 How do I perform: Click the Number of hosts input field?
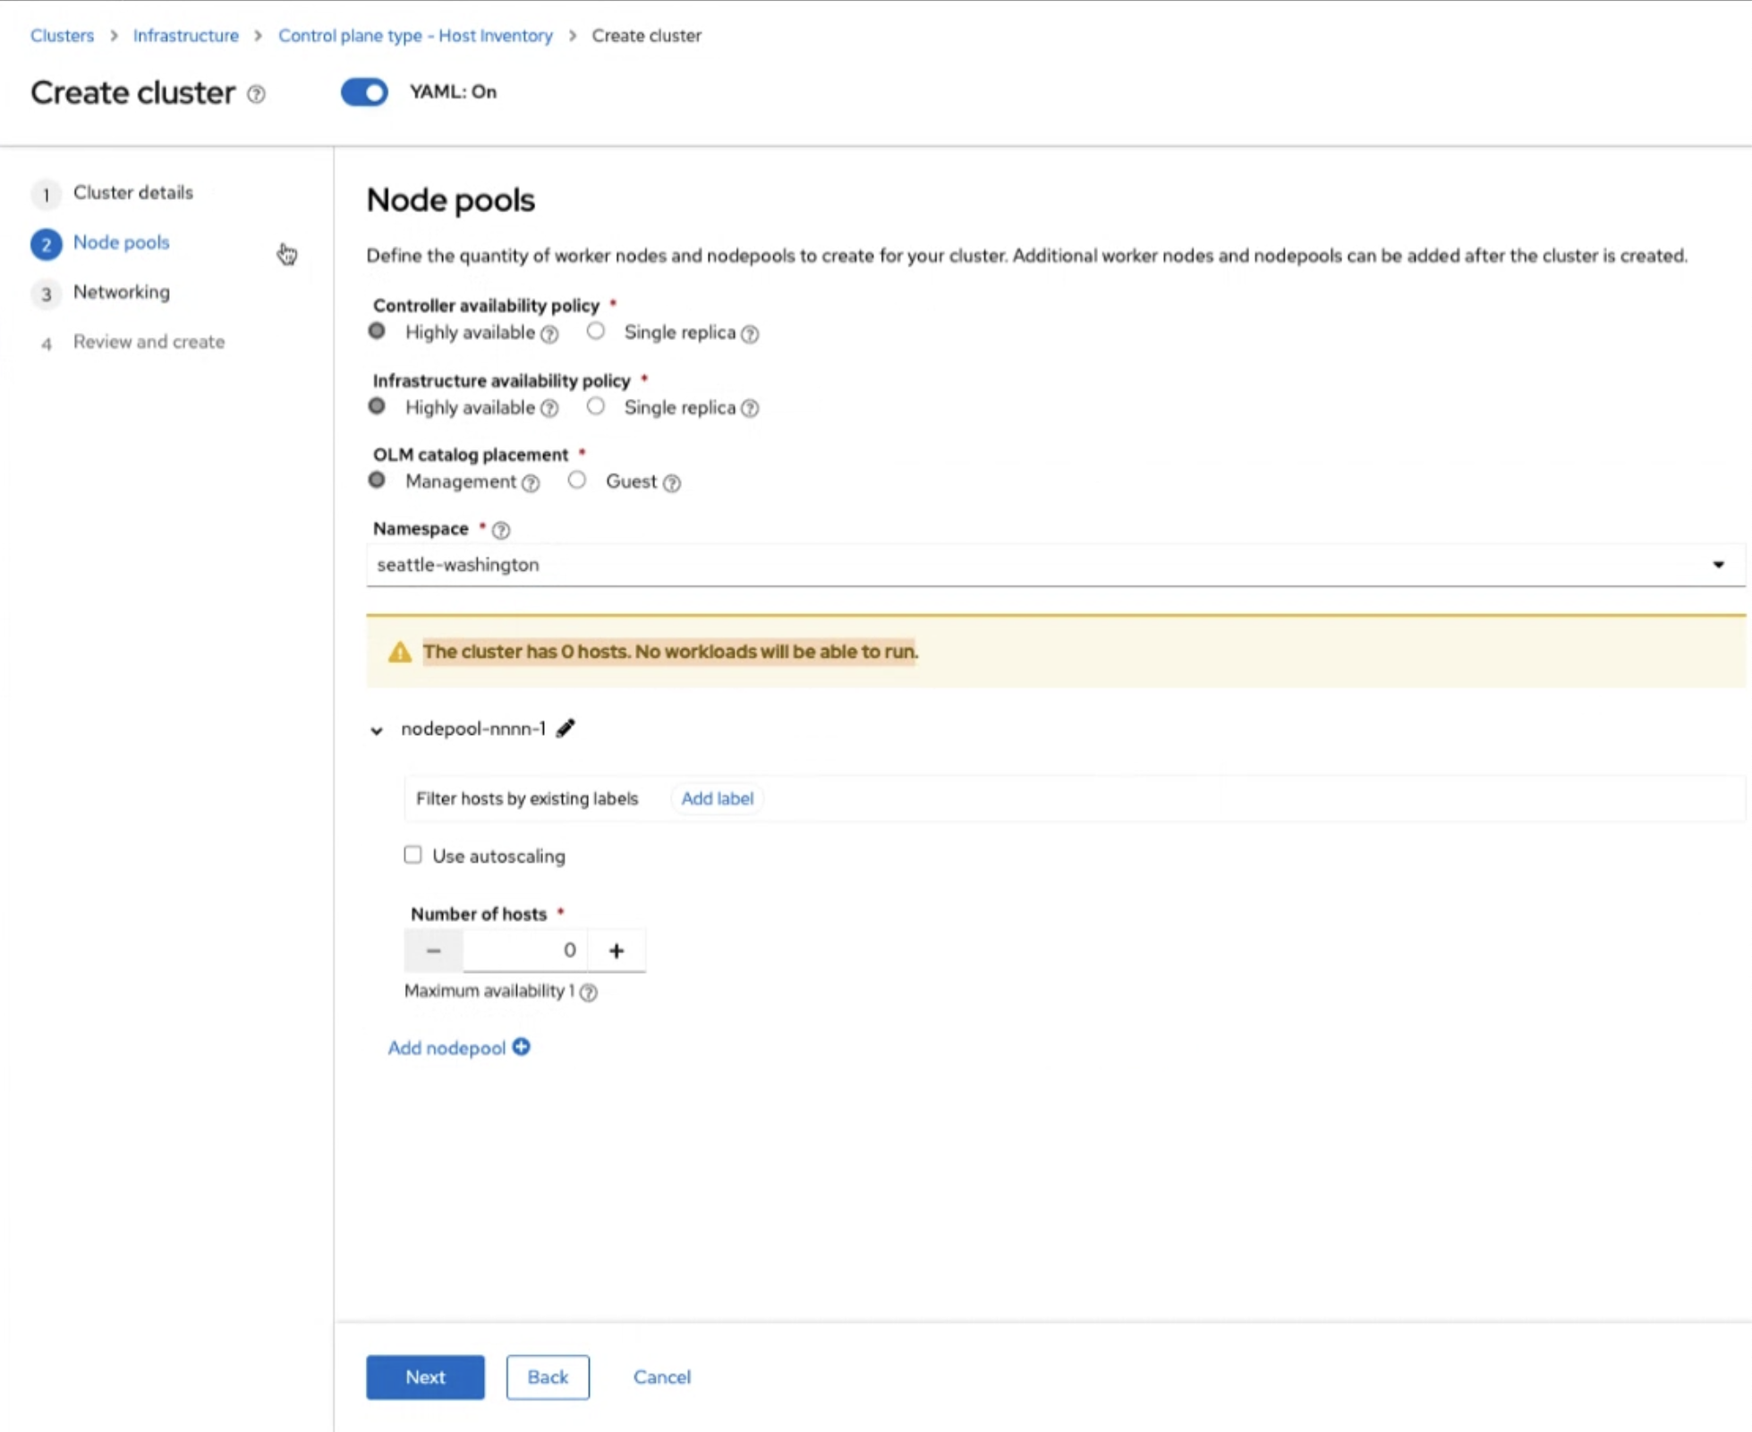pyautogui.click(x=525, y=950)
